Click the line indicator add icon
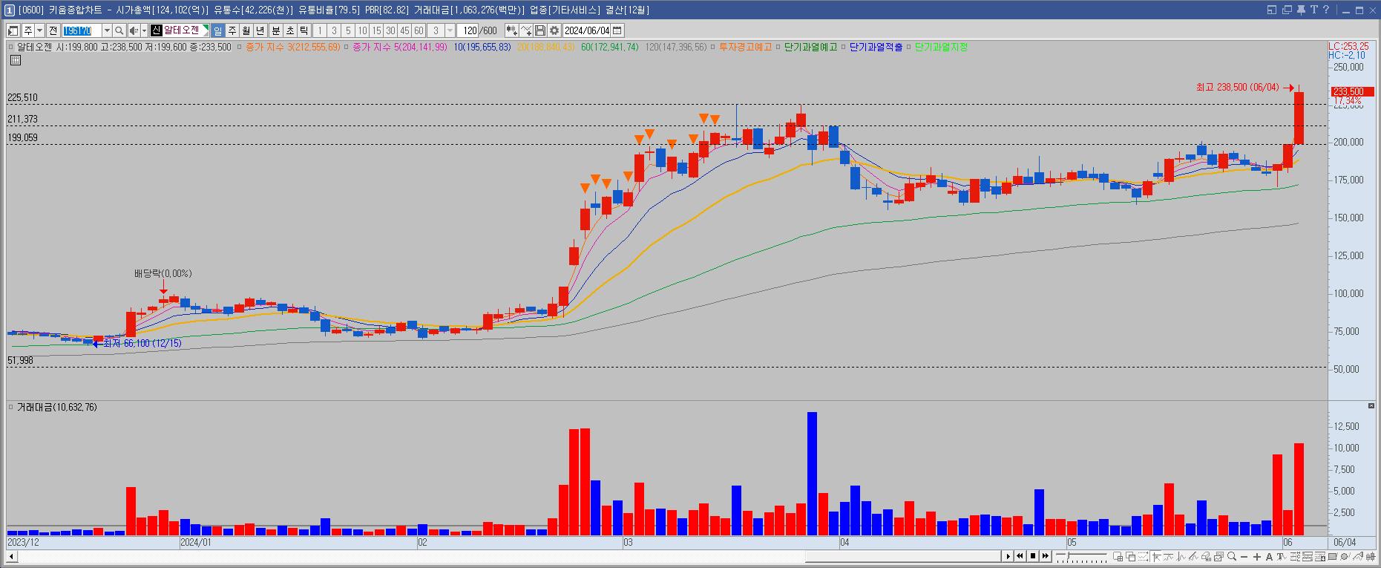1381x568 pixels. 526,30
